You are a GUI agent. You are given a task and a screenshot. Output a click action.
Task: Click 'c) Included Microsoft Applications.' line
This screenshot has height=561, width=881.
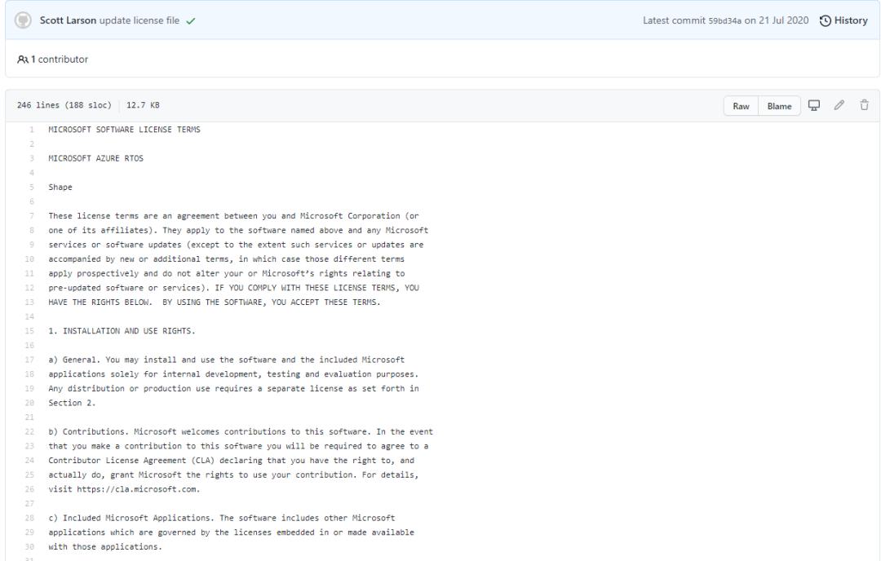221,519
